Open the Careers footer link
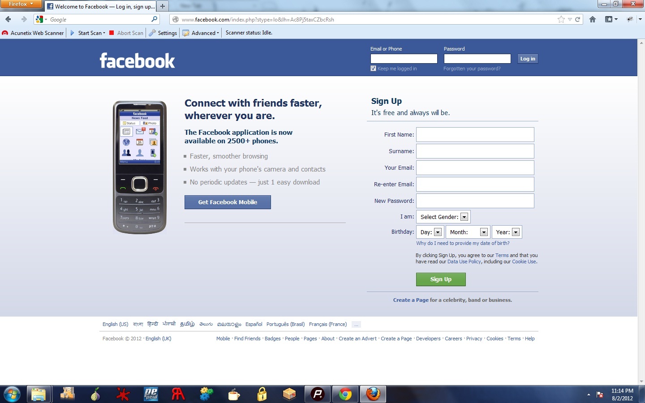Image resolution: width=645 pixels, height=403 pixels. 453,339
